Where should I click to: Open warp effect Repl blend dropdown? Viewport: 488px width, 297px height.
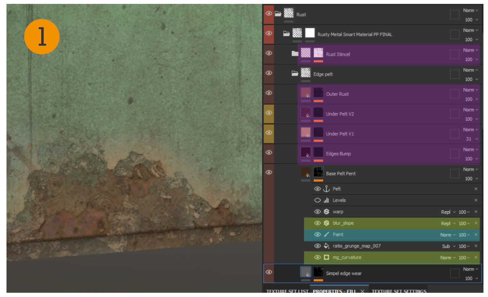[x=448, y=212]
